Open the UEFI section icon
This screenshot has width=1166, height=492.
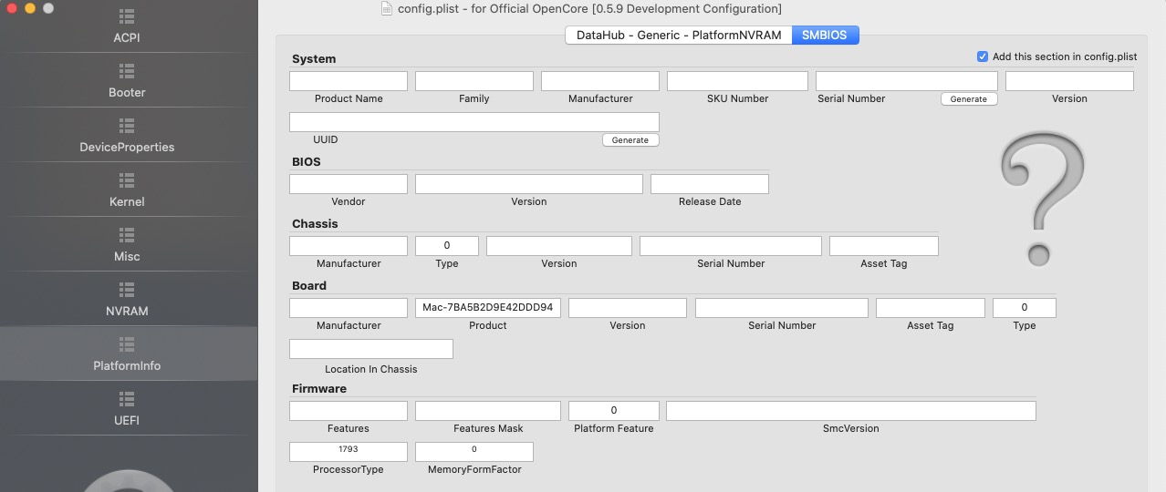point(127,398)
